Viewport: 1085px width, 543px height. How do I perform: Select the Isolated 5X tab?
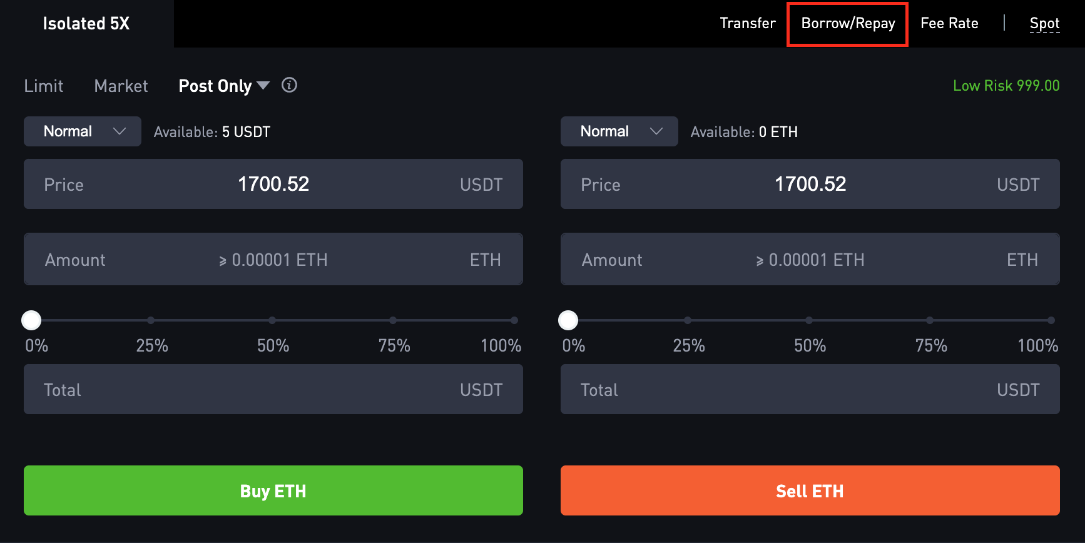tap(86, 24)
